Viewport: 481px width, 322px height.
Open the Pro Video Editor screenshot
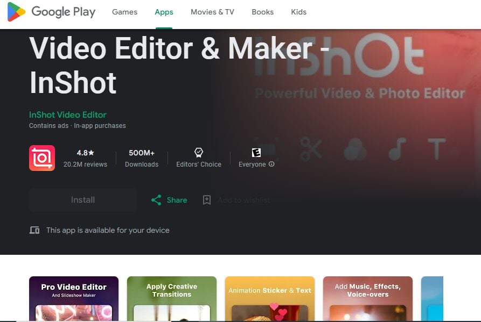(74, 298)
